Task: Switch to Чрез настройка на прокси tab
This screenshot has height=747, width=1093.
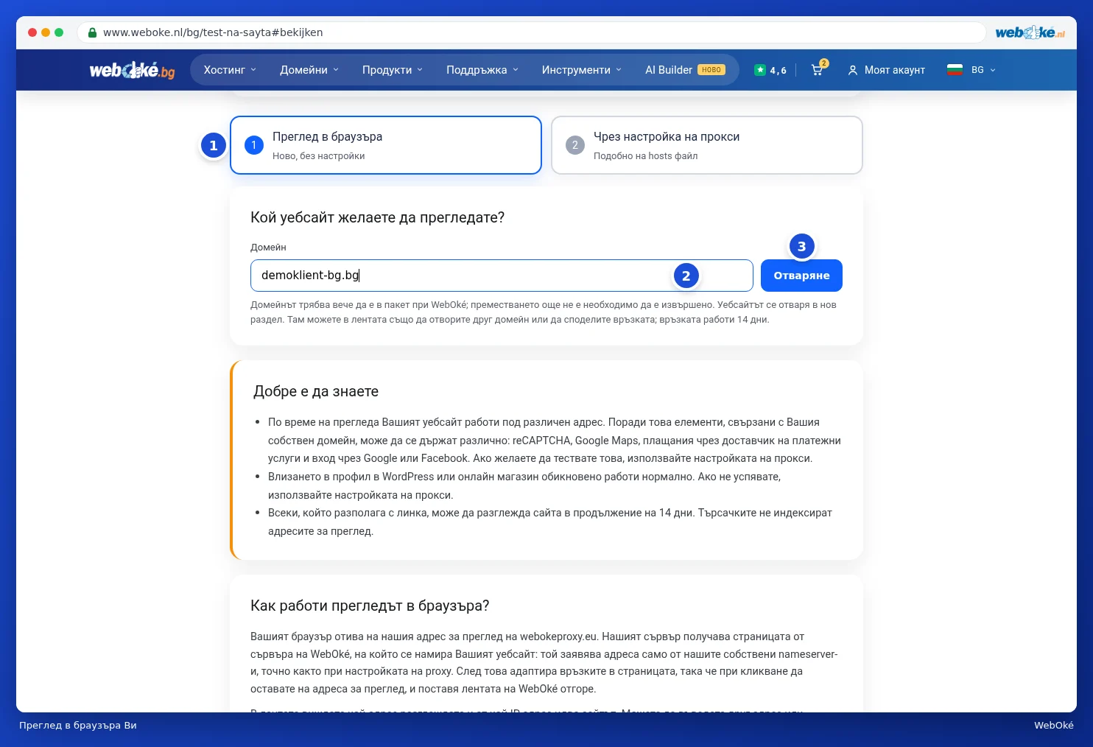Action: click(x=707, y=145)
